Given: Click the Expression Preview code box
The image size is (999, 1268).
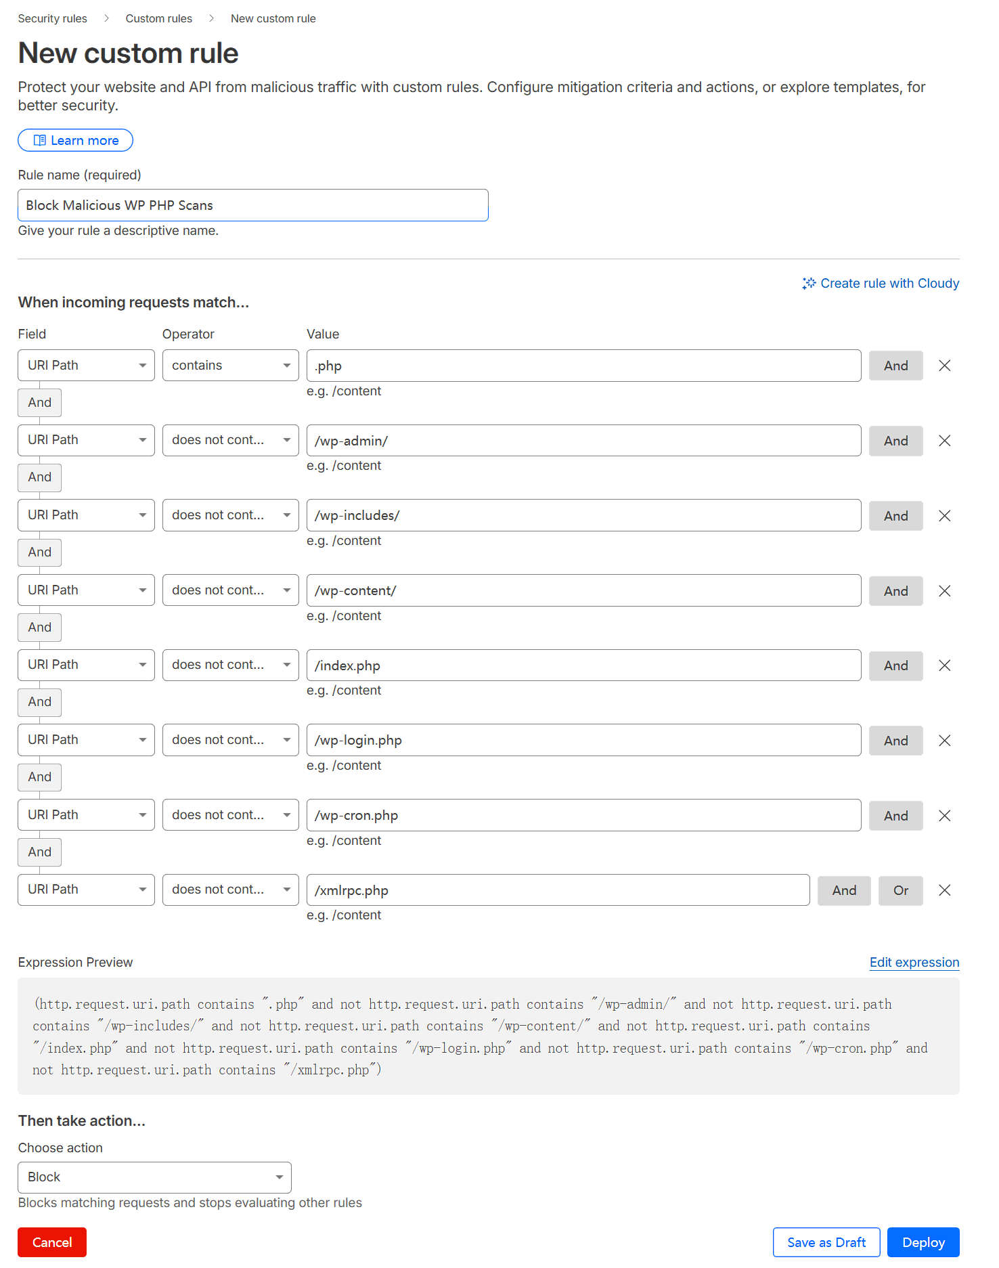Looking at the screenshot, I should [x=489, y=1036].
